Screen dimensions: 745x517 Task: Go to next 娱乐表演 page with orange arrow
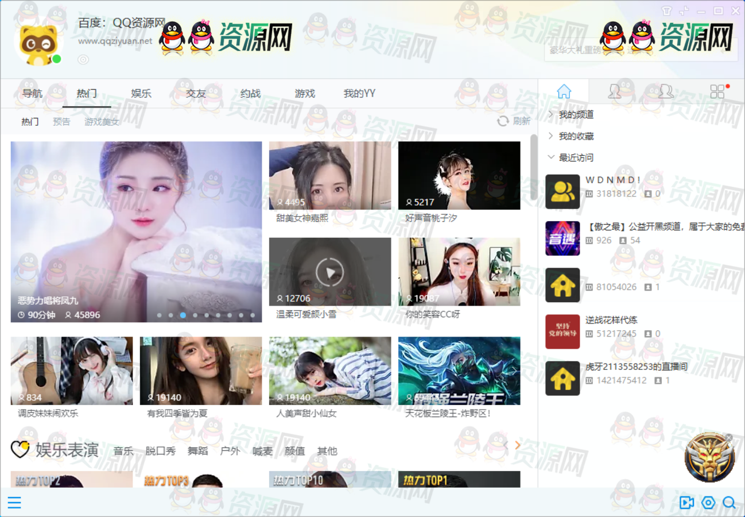click(518, 445)
